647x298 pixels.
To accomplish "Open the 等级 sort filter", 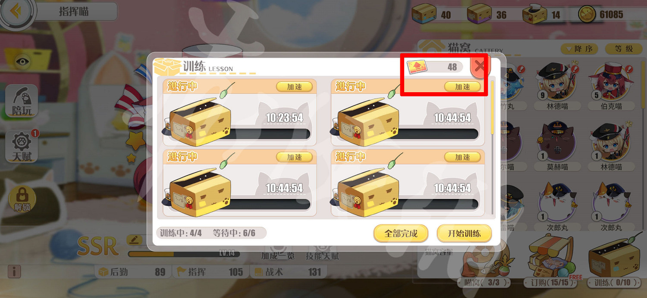I will 624,49.
